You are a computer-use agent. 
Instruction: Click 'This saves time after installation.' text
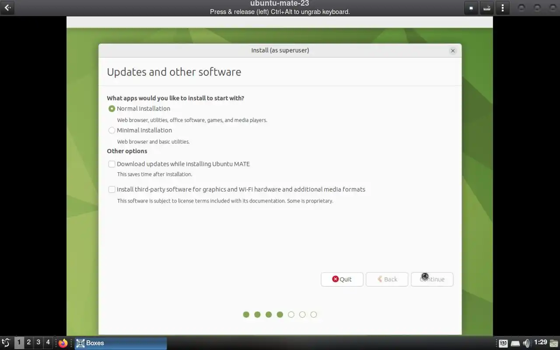(154, 174)
